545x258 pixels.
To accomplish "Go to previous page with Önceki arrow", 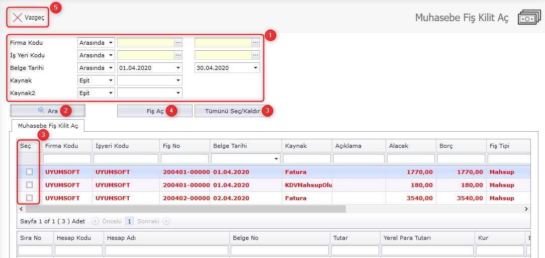I will [95, 221].
